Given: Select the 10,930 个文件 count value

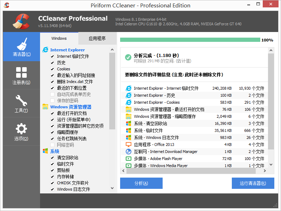Looking at the screenshot, I should coord(251,88).
